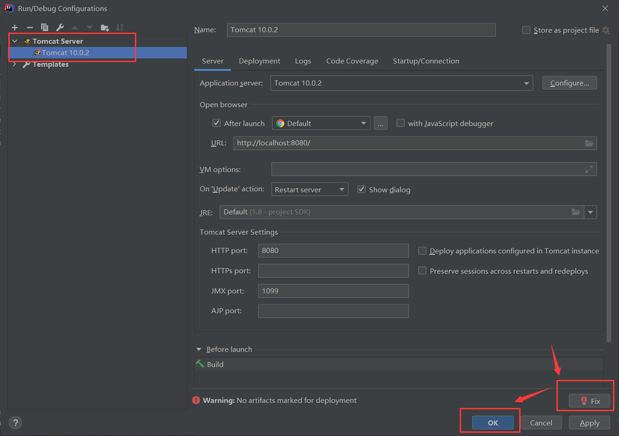Open help with the question mark icon
The width and height of the screenshot is (619, 436).
coord(15,423)
